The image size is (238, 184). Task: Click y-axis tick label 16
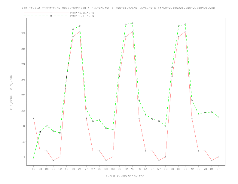click(x=23, y=142)
